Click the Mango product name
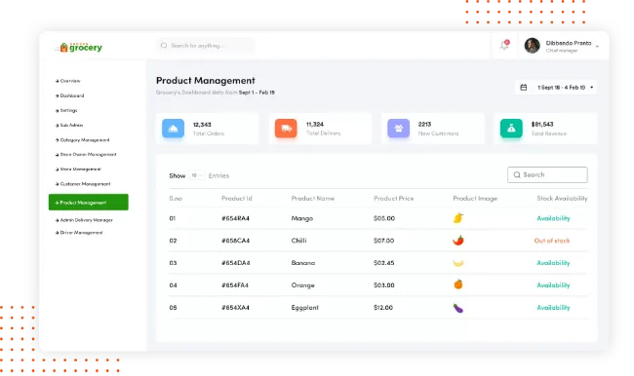The height and width of the screenshot is (376, 634). pos(302,218)
